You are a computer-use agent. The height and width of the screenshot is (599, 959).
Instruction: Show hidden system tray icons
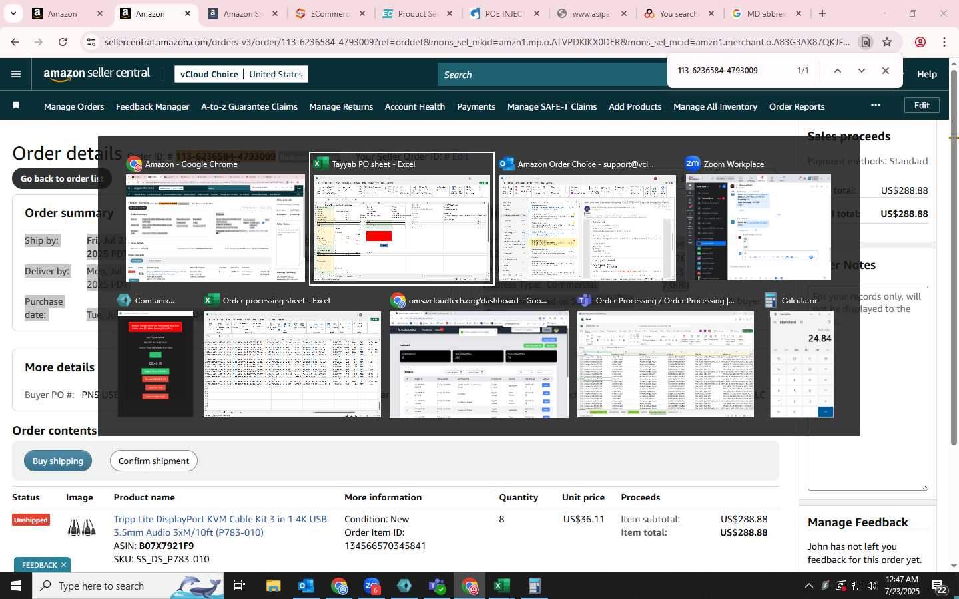click(809, 586)
